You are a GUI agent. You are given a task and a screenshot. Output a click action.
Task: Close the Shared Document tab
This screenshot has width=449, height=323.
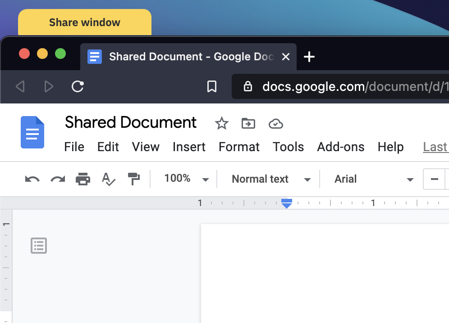tap(285, 57)
